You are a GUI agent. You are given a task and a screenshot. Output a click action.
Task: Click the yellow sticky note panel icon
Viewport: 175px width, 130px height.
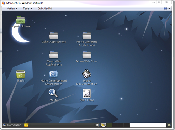pyautogui.click(x=26, y=125)
